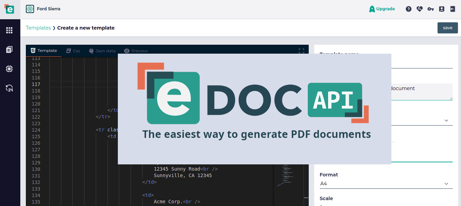Switch to the Preview tab
This screenshot has width=461, height=206.
[x=136, y=51]
